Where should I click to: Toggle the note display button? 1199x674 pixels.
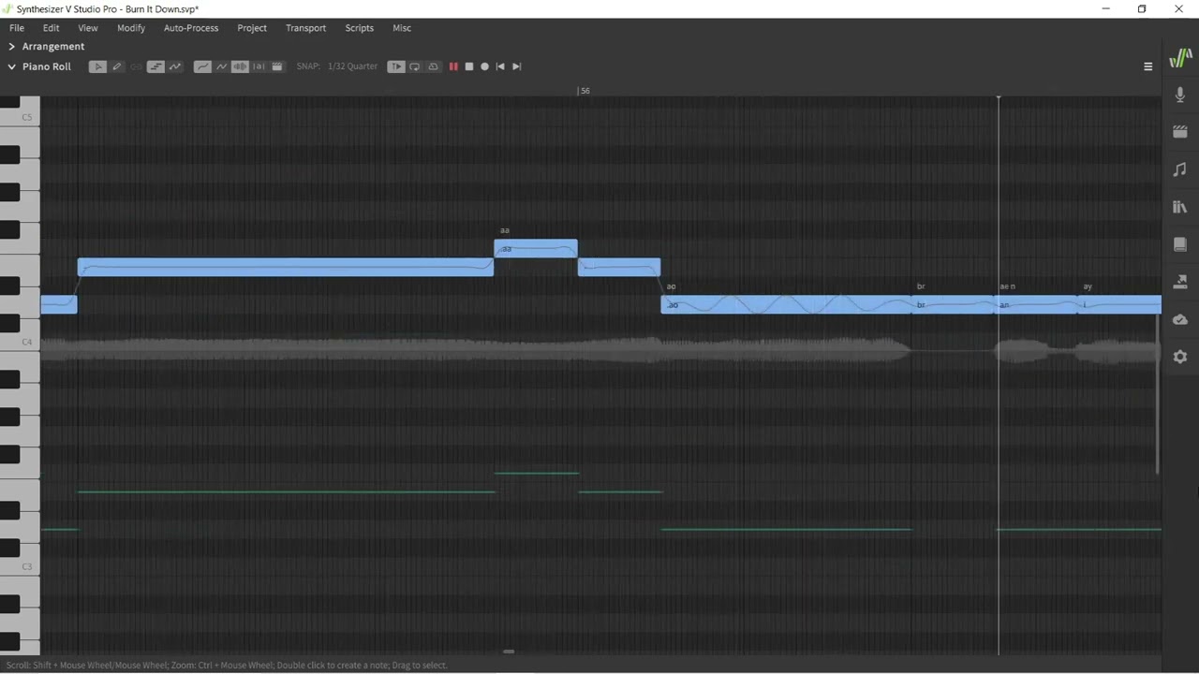click(x=155, y=66)
